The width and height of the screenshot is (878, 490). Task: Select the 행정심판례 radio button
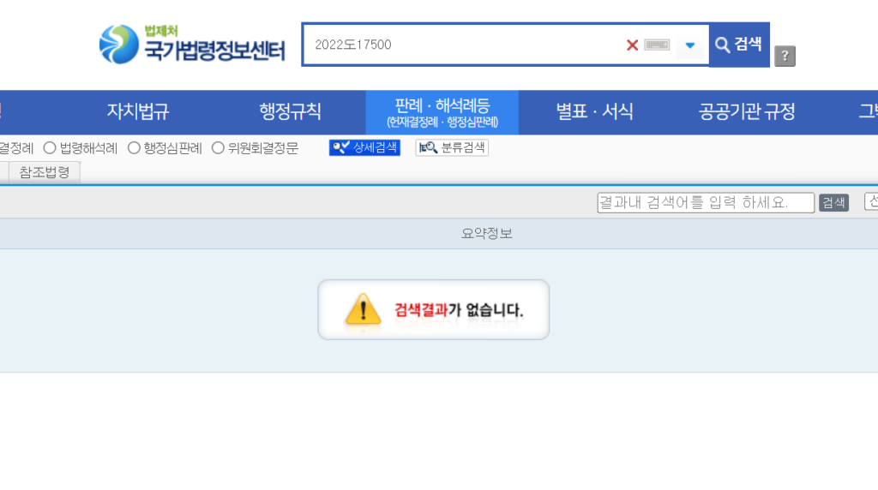[x=134, y=147]
